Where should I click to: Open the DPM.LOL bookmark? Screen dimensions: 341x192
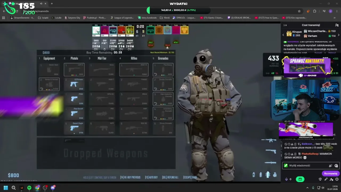pos(184,18)
